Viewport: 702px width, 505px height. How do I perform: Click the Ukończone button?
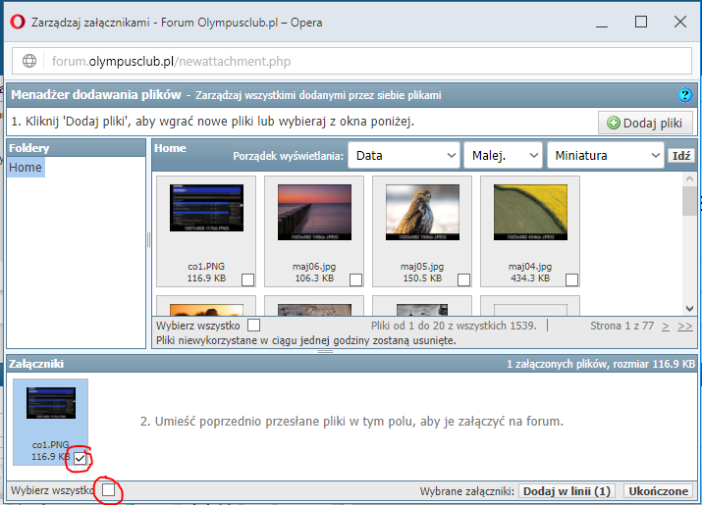point(659,490)
